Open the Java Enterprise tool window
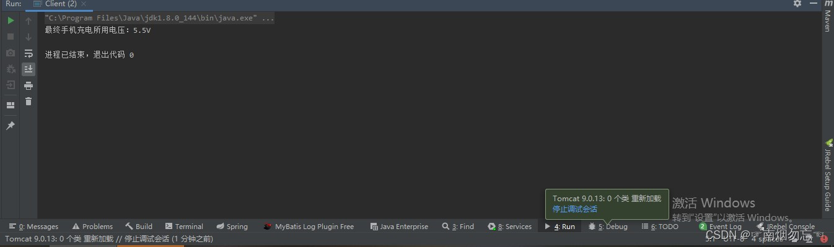This screenshot has width=834, height=247. coord(399,227)
